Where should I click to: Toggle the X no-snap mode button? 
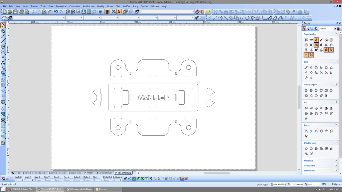tap(311, 45)
